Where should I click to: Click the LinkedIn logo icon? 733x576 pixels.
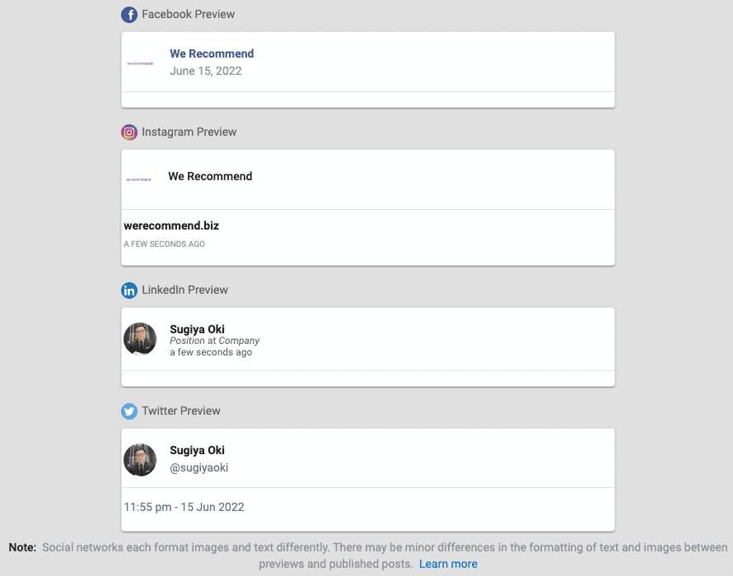(x=129, y=290)
